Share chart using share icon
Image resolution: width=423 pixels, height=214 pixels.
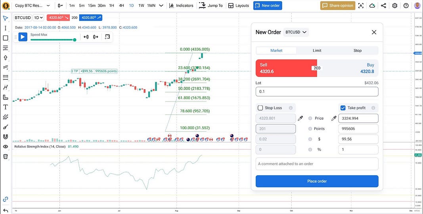pyautogui.click(x=383, y=6)
